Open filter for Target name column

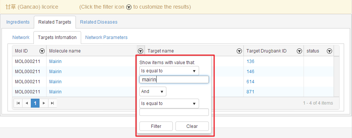239,51
